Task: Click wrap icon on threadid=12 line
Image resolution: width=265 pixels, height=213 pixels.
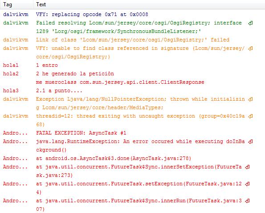Action: click(250, 116)
